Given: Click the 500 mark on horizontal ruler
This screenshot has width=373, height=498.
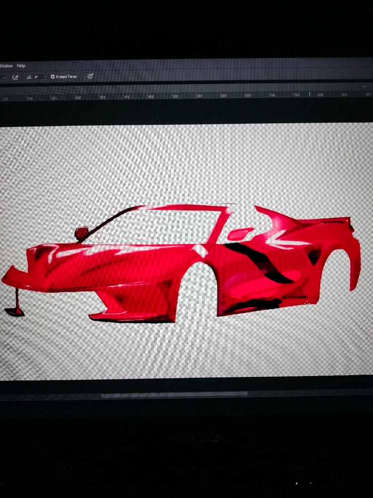Looking at the screenshot, I should tap(175, 96).
